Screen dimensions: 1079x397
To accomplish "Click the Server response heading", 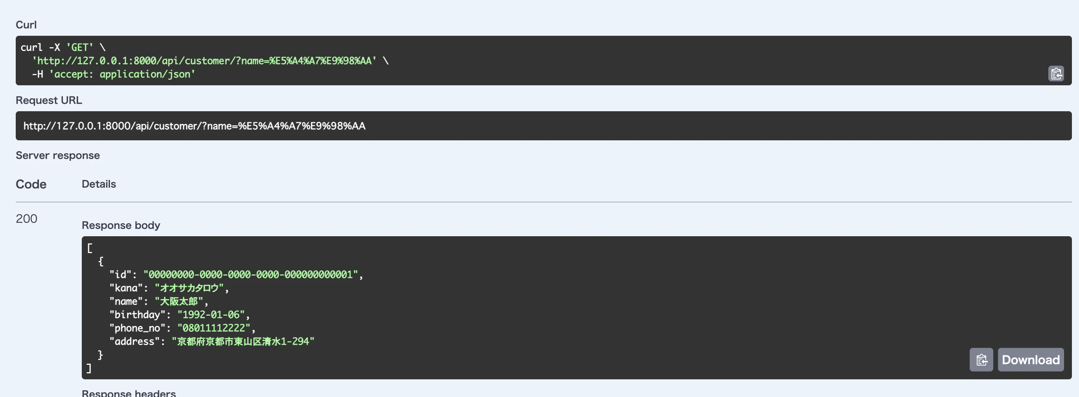I will (58, 155).
